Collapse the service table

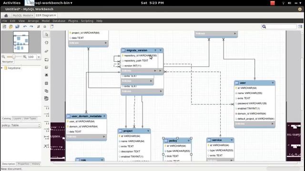(x=232, y=140)
